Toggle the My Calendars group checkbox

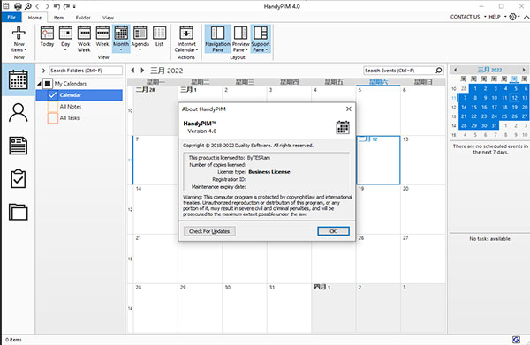point(48,83)
